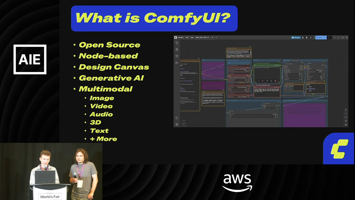Toggle link visibility with the bottom canvas icon

point(346,125)
